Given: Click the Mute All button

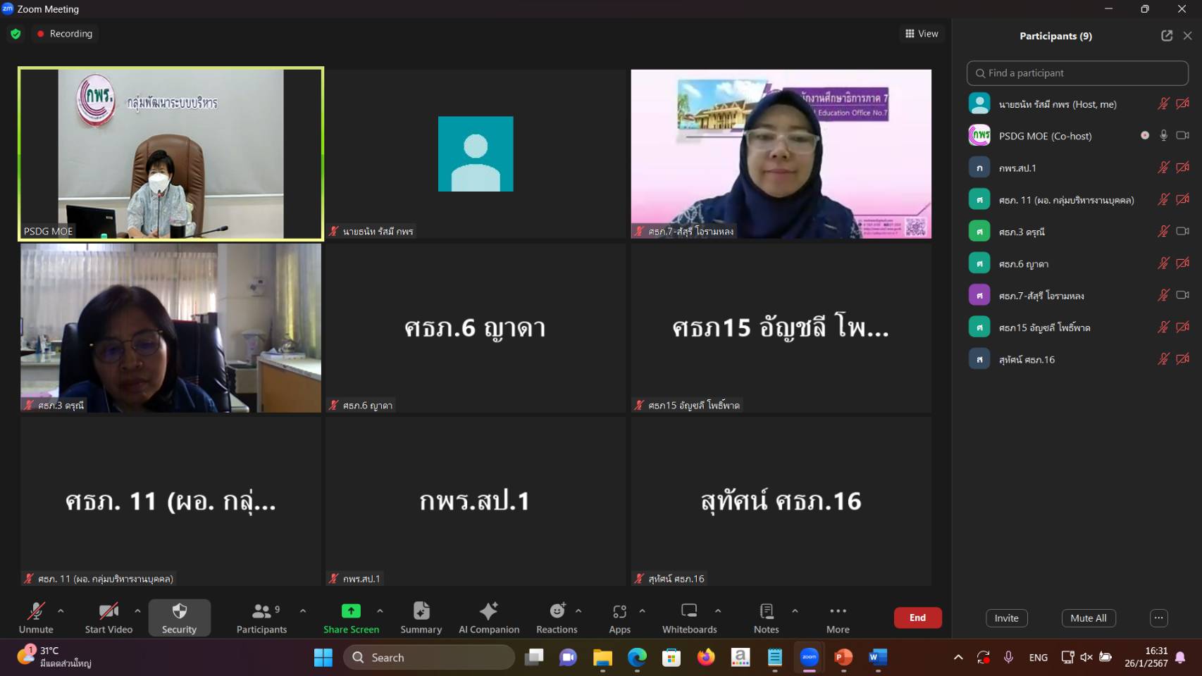Looking at the screenshot, I should click(x=1088, y=618).
